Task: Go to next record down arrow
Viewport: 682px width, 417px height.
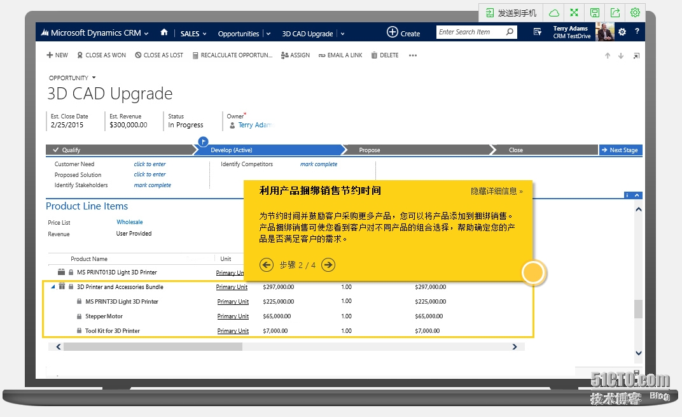Action: click(x=621, y=56)
